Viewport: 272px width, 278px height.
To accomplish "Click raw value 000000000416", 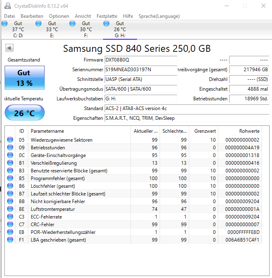I will click(x=242, y=163).
